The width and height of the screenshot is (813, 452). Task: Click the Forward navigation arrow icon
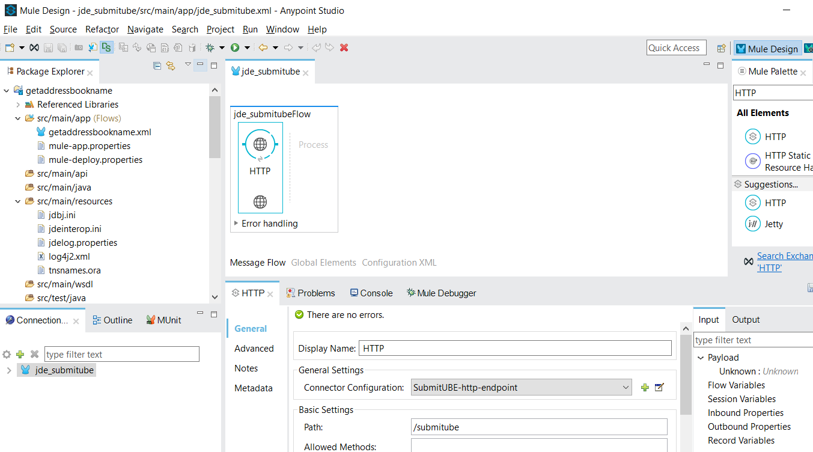288,47
